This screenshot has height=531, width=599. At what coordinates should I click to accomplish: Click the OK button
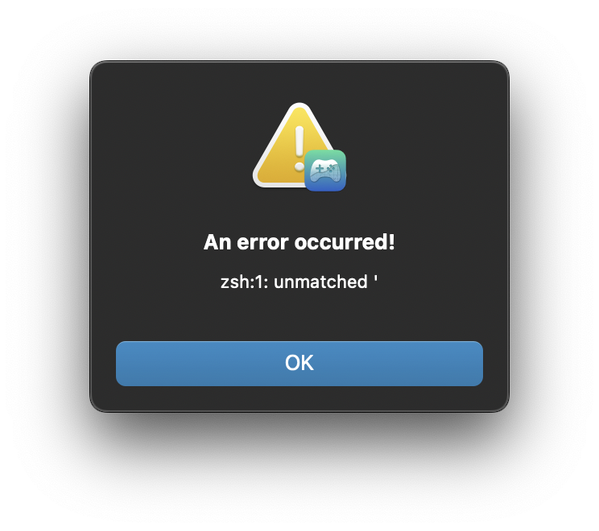click(299, 364)
